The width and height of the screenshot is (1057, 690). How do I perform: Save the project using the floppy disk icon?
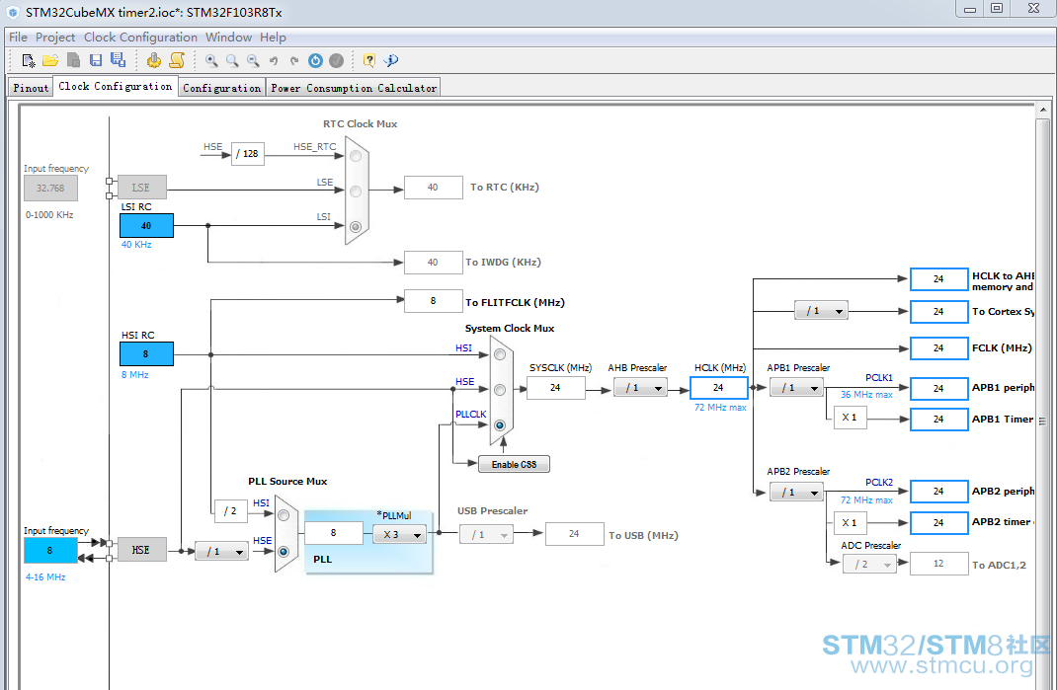(96, 60)
